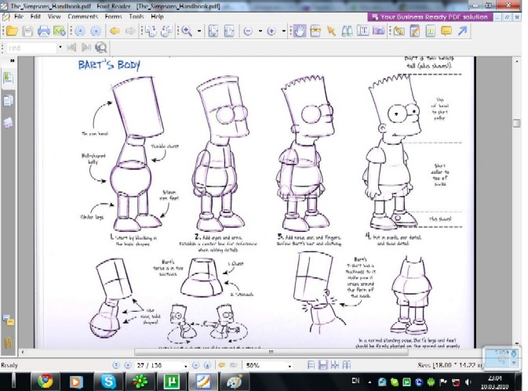
Task: Click the green page icon in comment toolbar
Action: click(431, 31)
